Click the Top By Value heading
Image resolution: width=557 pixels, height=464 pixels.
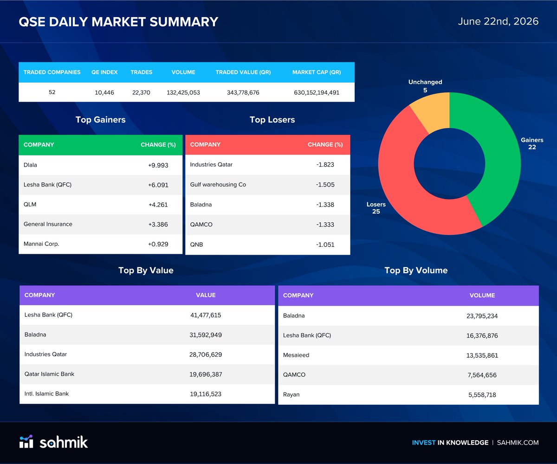146,271
